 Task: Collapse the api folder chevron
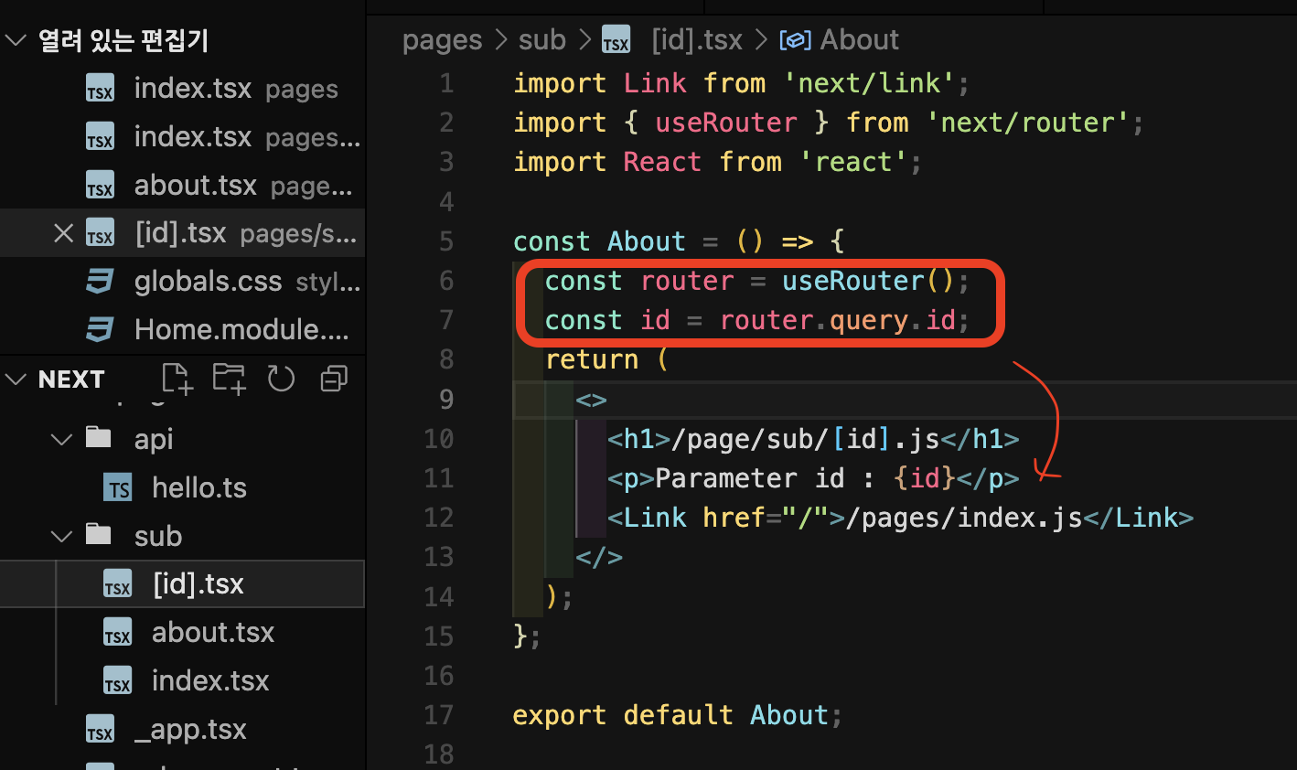(61, 439)
